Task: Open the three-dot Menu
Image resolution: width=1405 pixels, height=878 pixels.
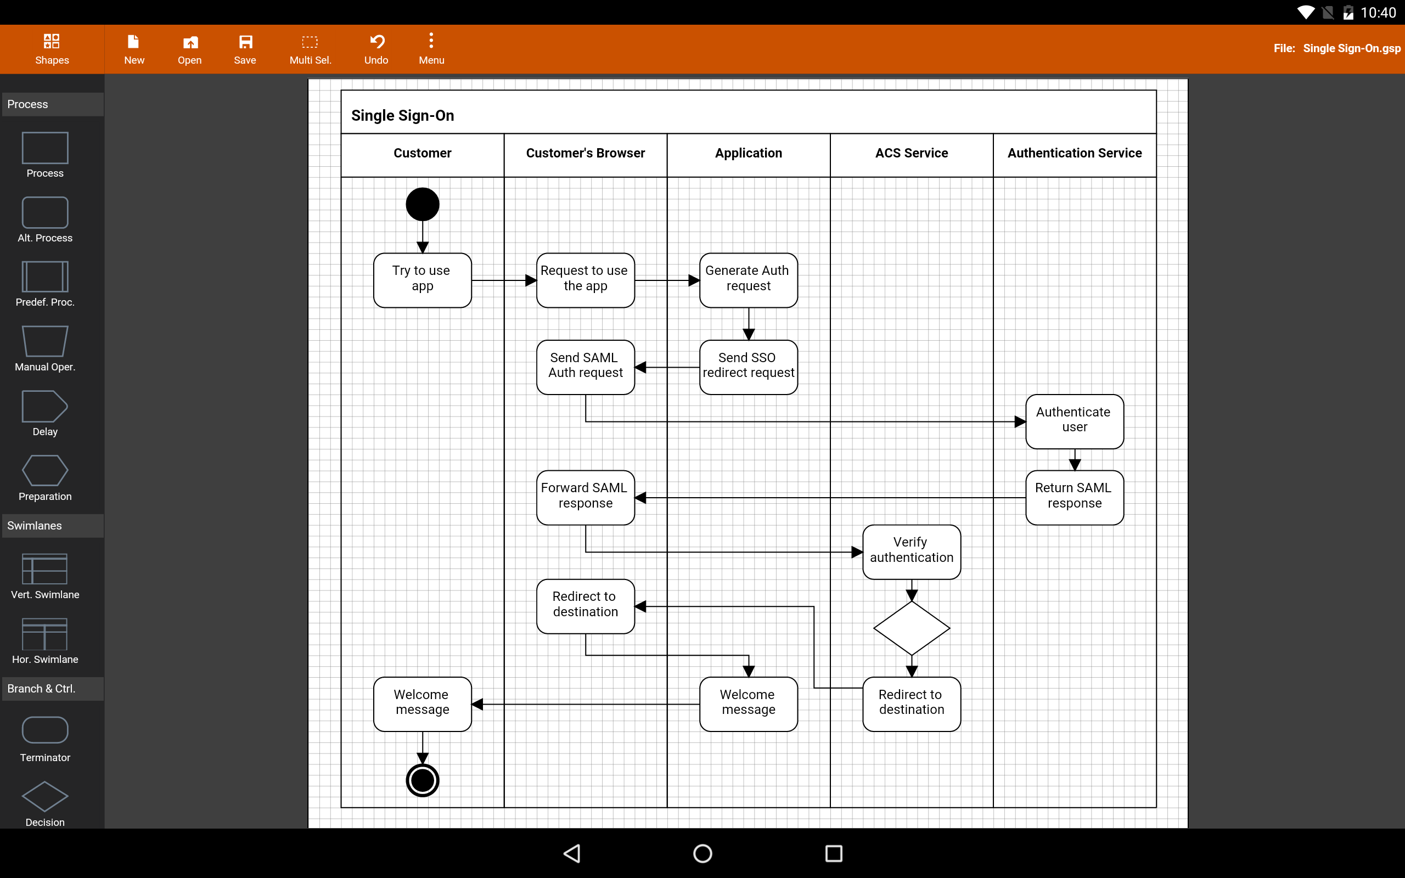Action: click(x=431, y=49)
